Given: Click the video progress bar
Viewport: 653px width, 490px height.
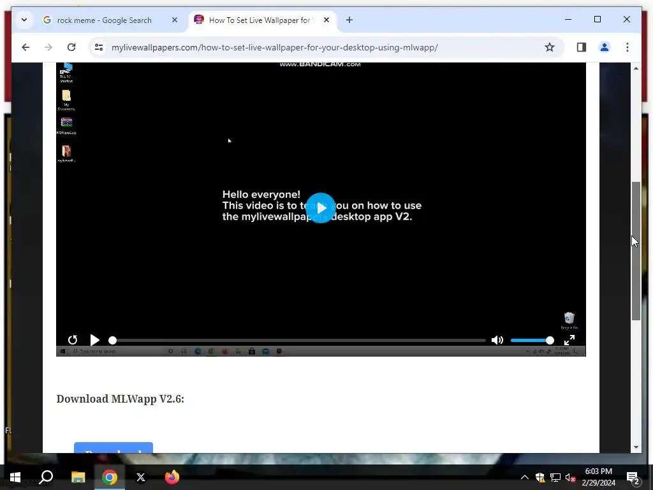Looking at the screenshot, I should [x=297, y=341].
